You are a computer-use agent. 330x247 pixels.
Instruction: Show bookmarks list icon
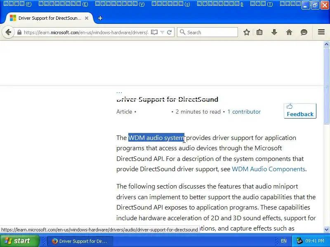259,32
